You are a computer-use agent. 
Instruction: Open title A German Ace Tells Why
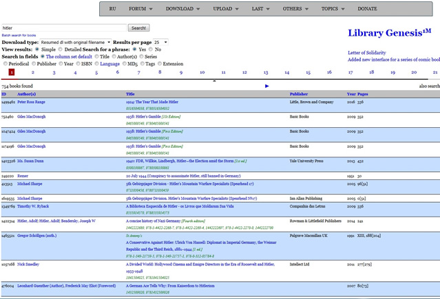click(170, 286)
